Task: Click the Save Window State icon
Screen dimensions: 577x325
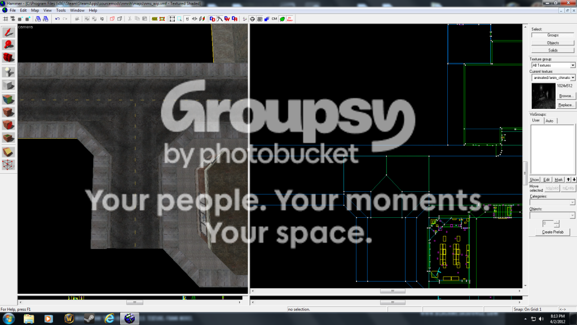Action: 45,19
